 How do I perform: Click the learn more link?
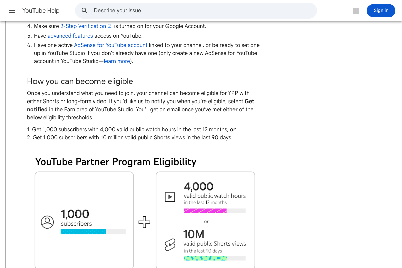tap(117, 61)
